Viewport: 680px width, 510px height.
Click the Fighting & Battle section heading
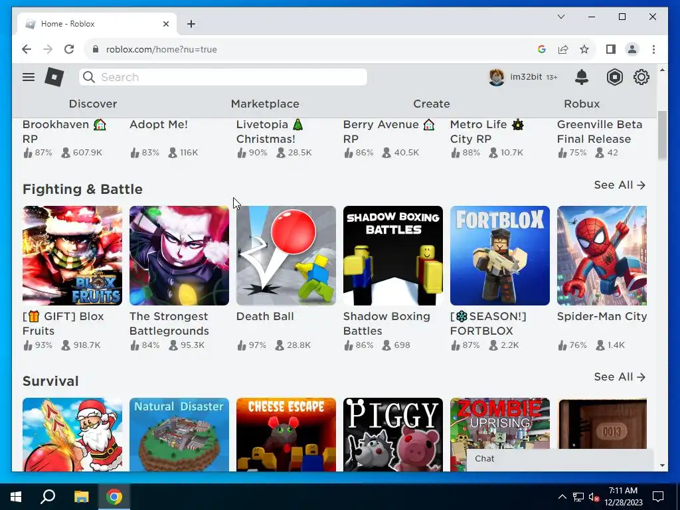coord(82,189)
